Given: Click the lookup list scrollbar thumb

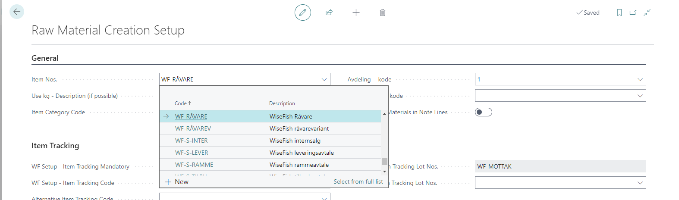Looking at the screenshot, I should click(384, 161).
